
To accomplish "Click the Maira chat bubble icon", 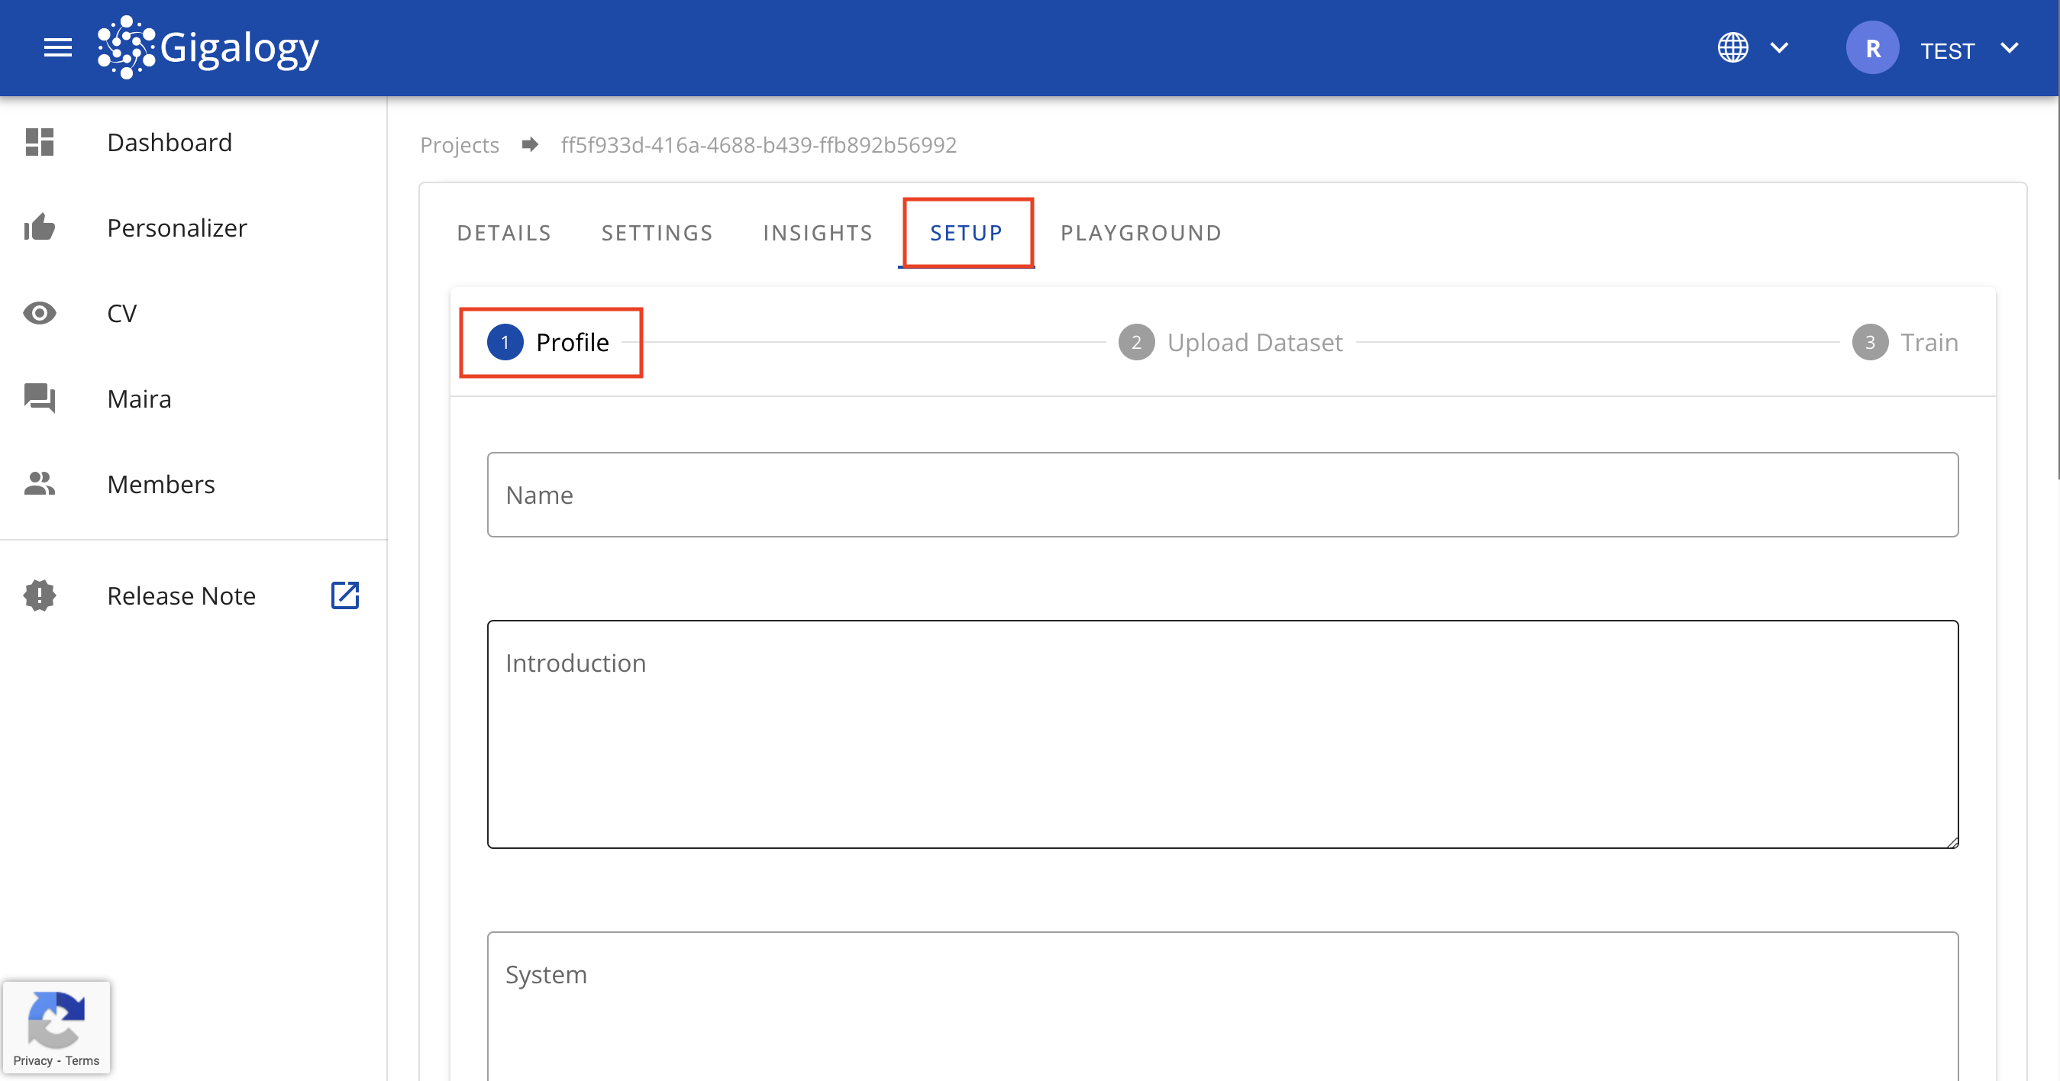I will [x=38, y=399].
